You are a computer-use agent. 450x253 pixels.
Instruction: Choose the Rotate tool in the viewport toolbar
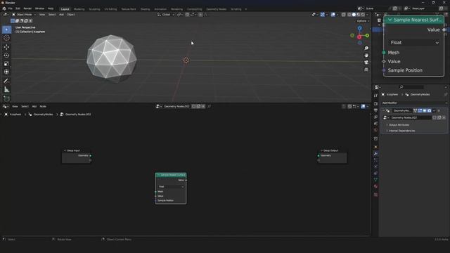click(x=6, y=56)
